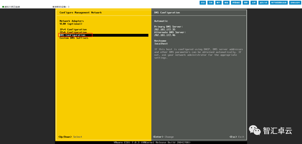Select IPv6 Configuration entry
Screen dimensions: 302x144
[73, 32]
